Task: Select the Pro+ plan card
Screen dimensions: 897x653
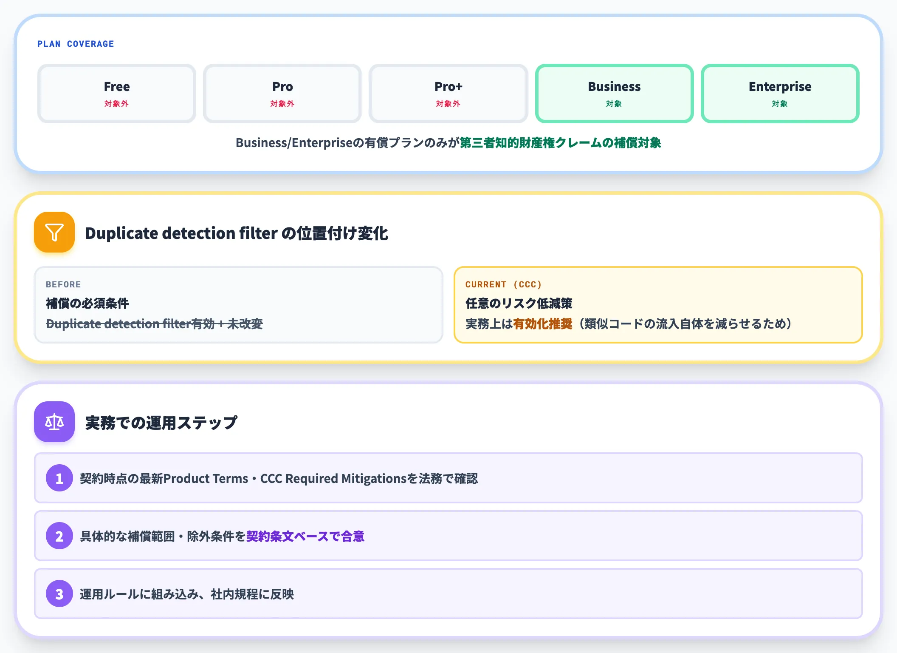Action: (x=448, y=94)
